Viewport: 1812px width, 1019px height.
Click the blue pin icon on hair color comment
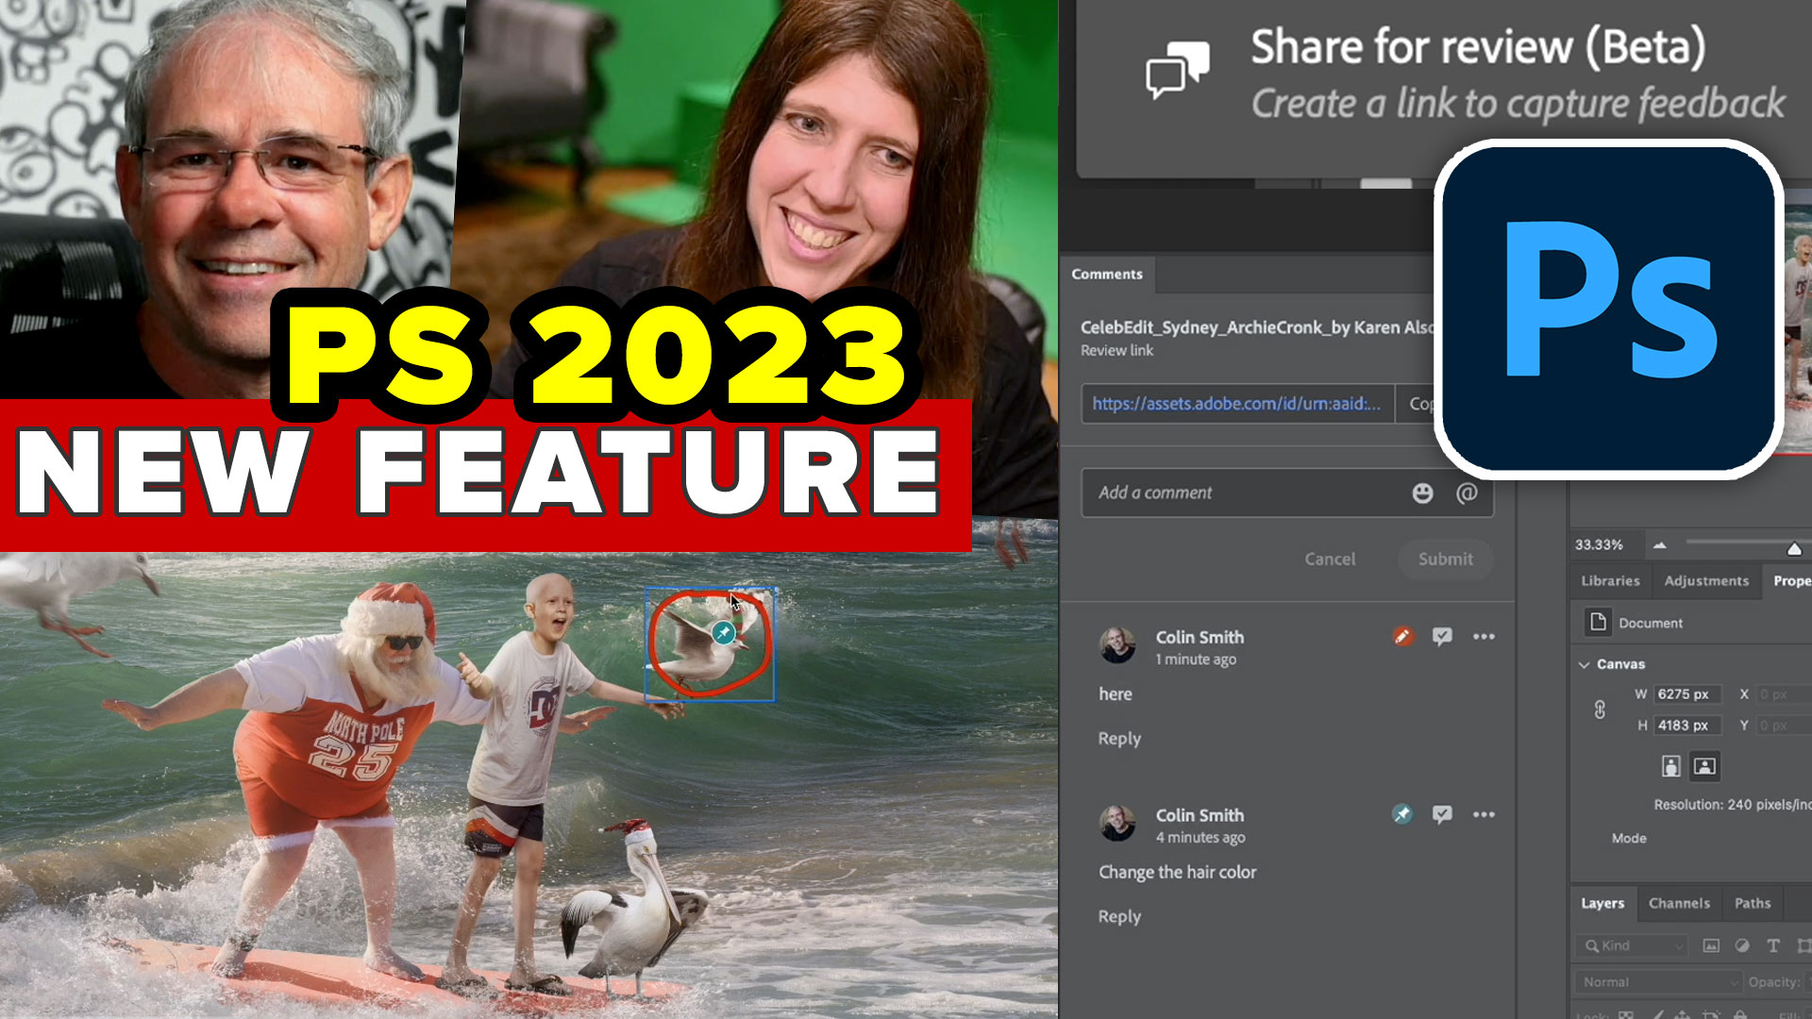coord(1402,814)
